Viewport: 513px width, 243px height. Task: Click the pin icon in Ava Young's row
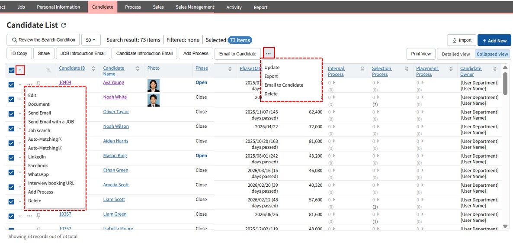coord(38,84)
